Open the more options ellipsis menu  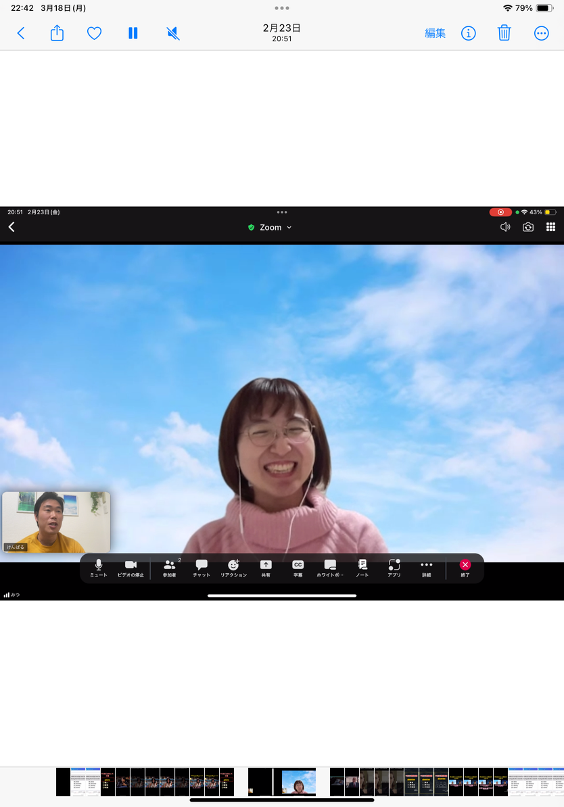pos(541,33)
